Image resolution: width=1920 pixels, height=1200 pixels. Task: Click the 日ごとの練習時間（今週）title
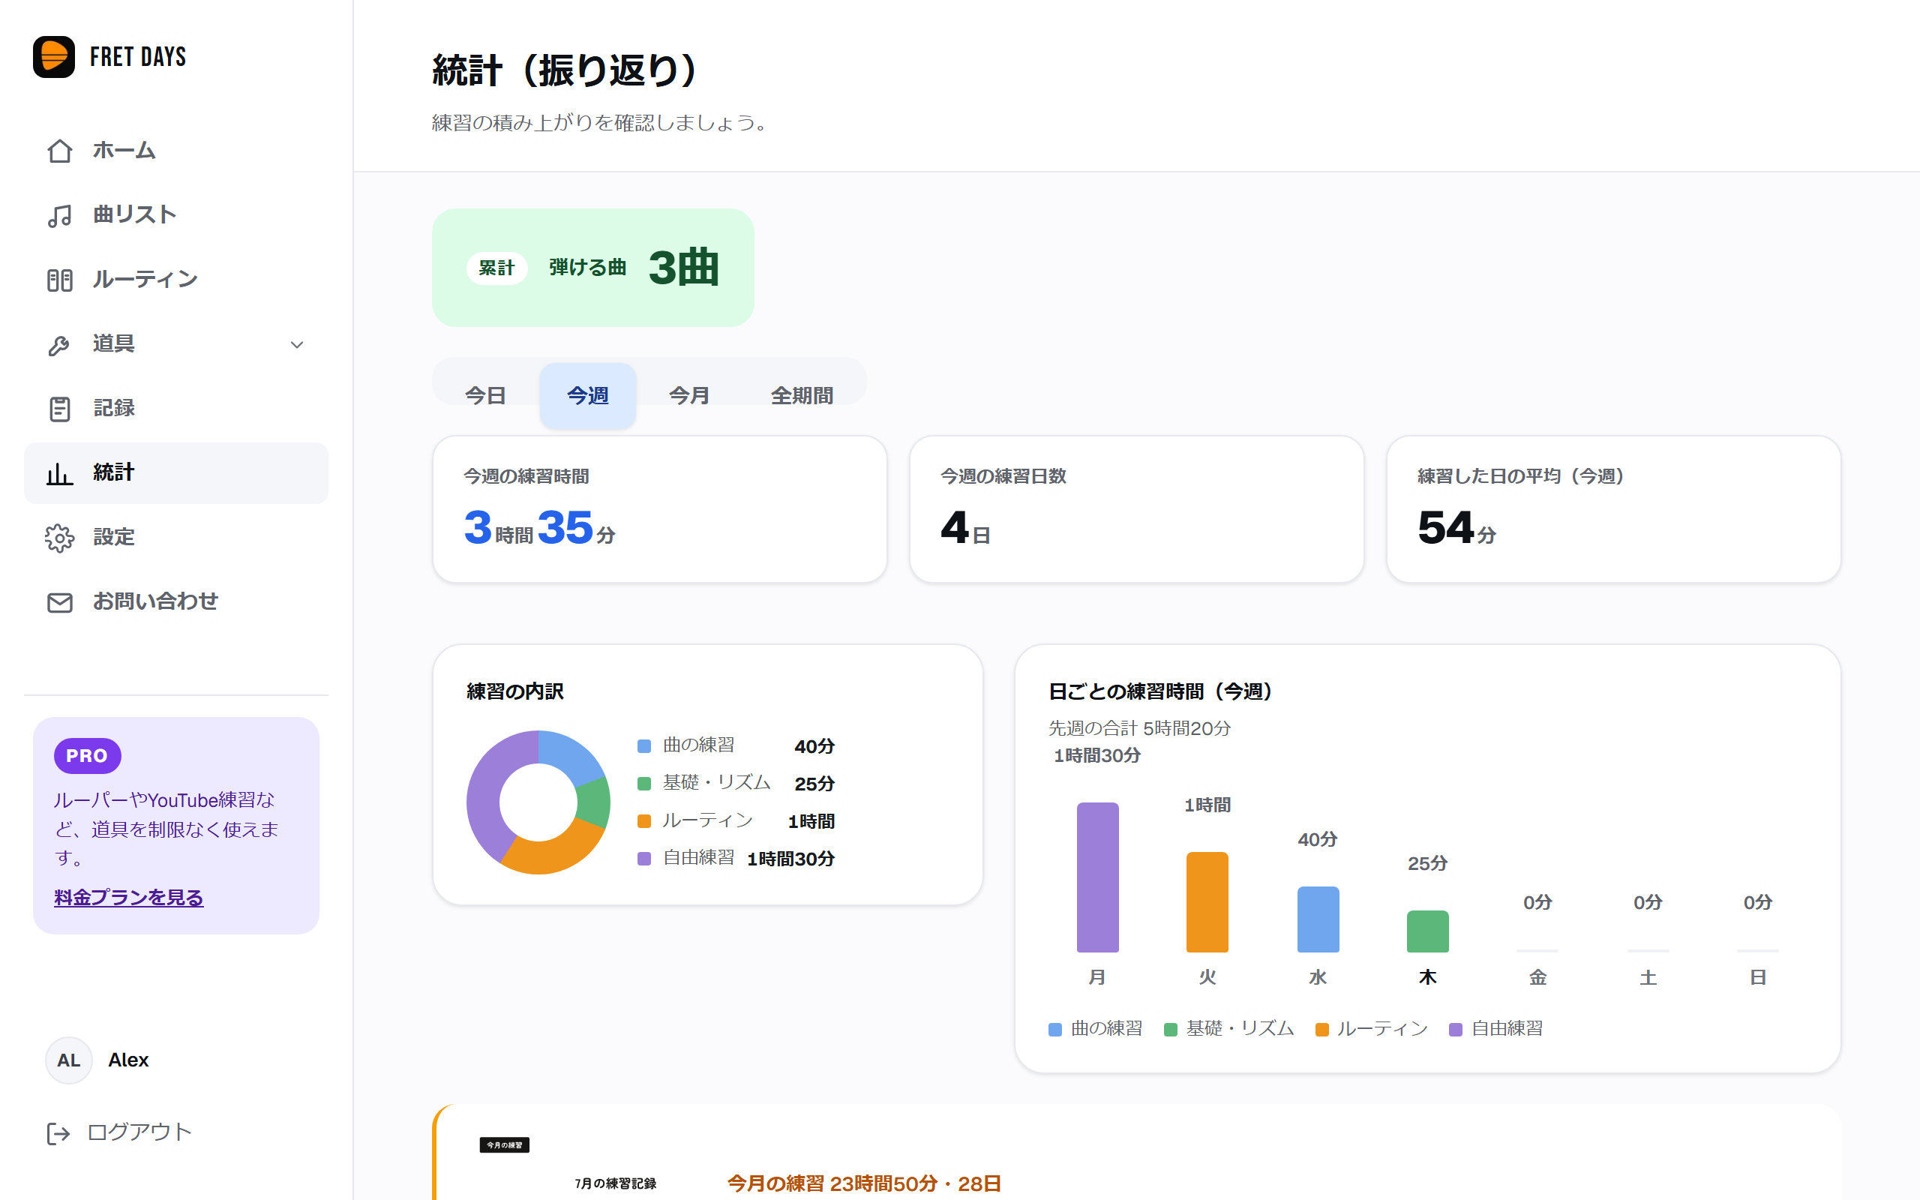point(1161,691)
